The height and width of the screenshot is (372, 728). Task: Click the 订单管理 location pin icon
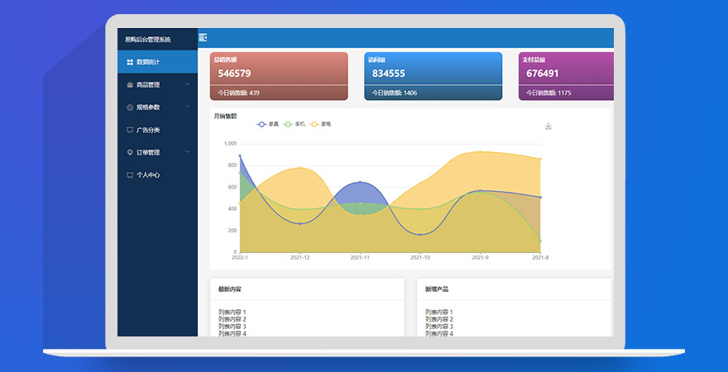130,153
